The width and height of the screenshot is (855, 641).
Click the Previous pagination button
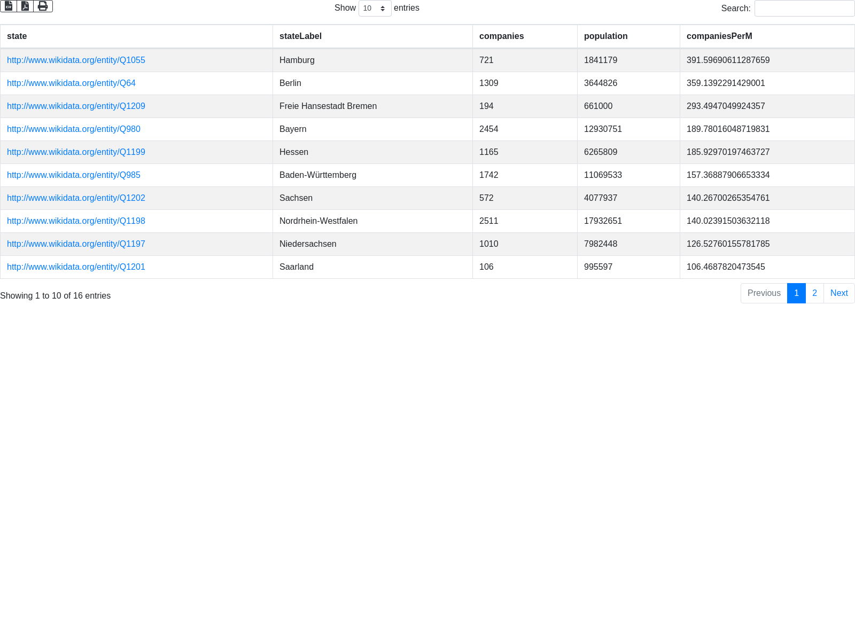764,293
